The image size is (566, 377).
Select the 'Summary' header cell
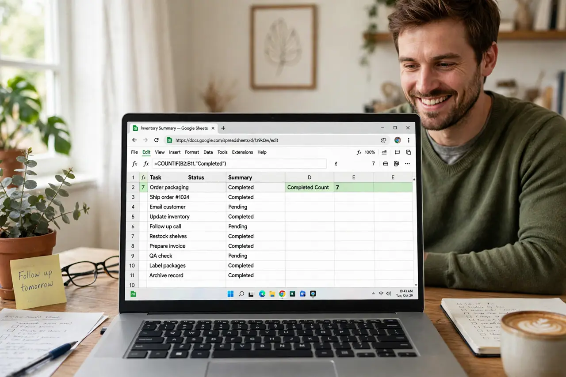pos(256,177)
